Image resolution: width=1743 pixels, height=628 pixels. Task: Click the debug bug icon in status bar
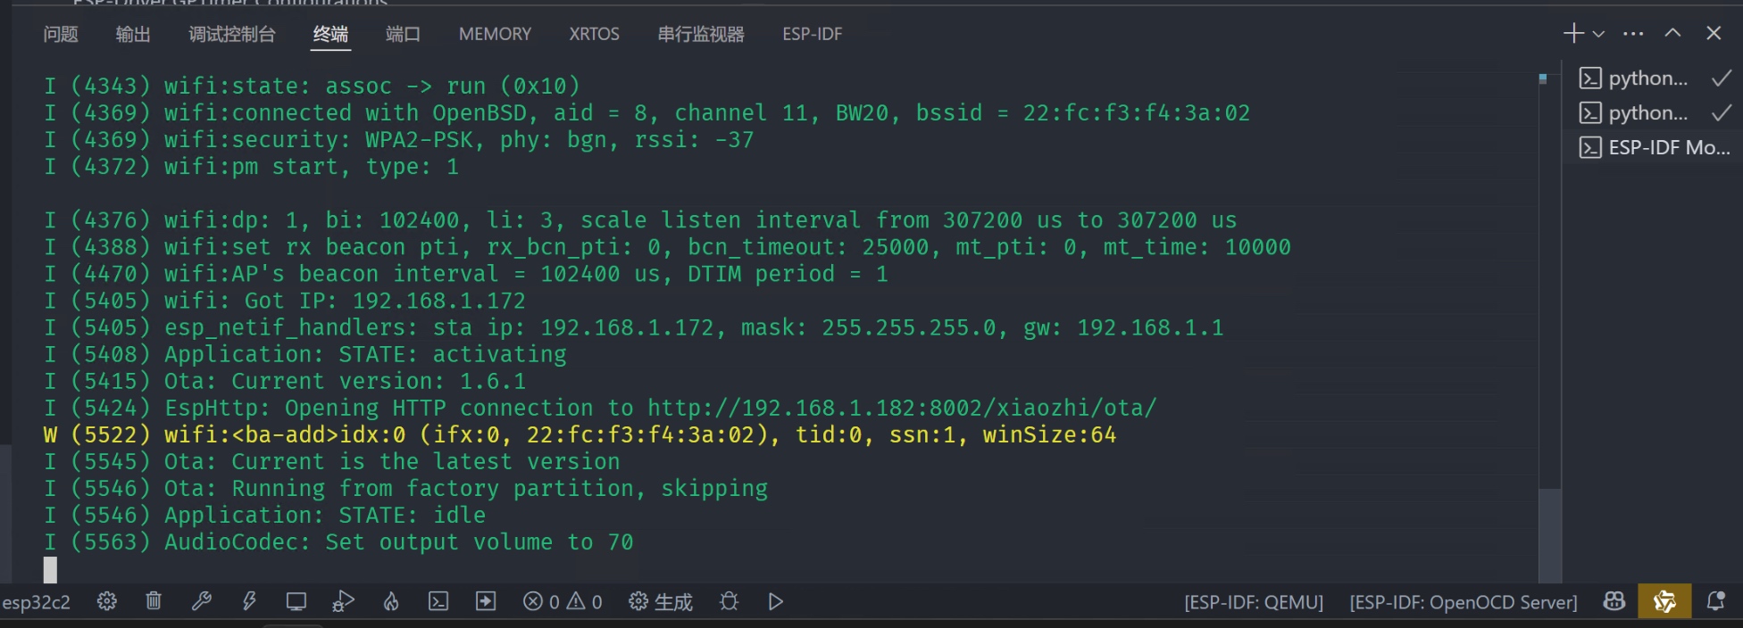pos(729,602)
